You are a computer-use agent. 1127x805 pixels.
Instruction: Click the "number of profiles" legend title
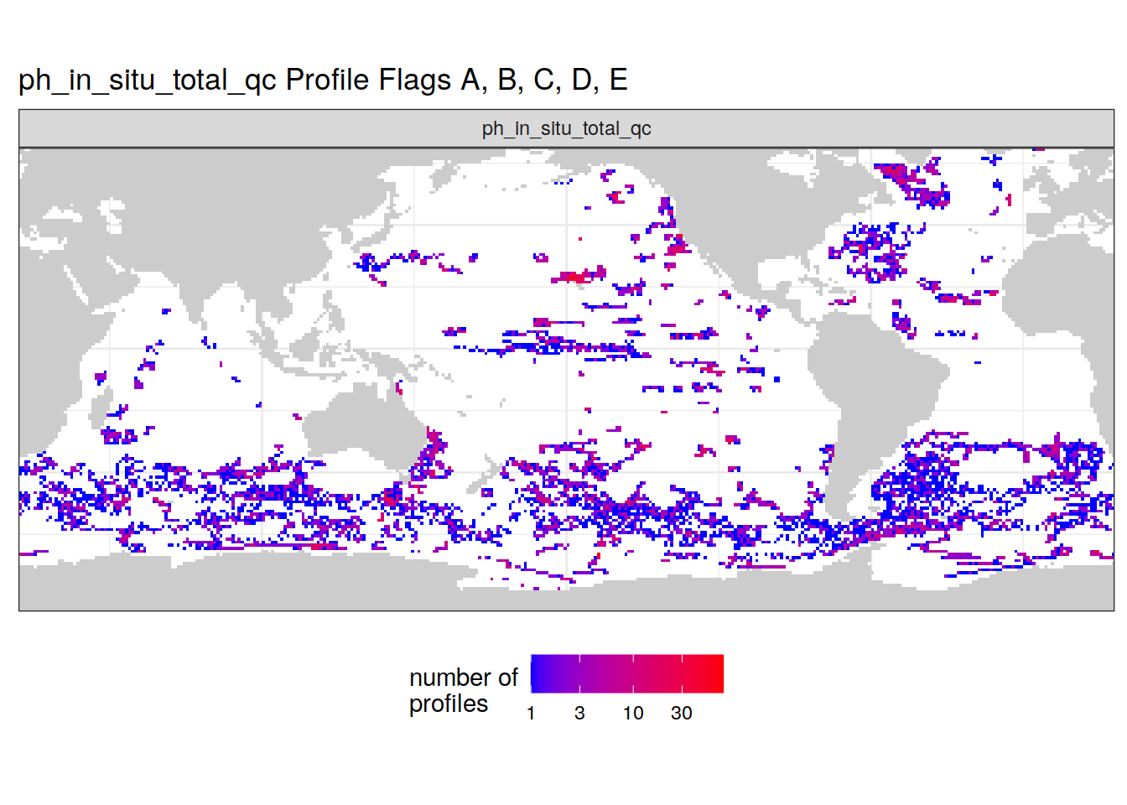click(x=463, y=690)
